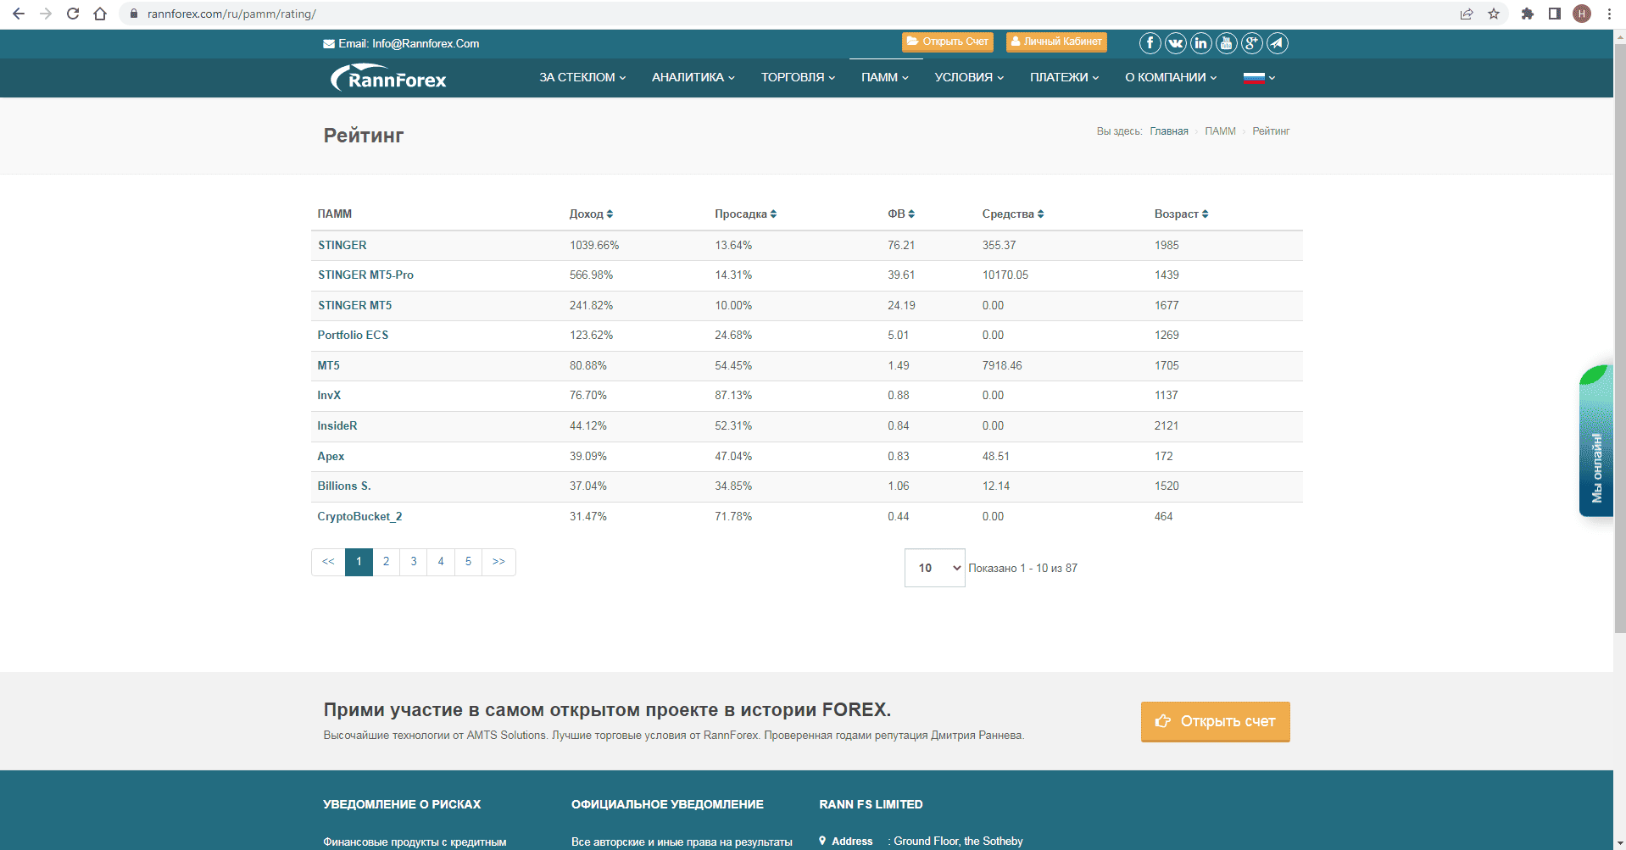The image size is (1626, 850).
Task: Expand ПАММ menu
Action: click(x=885, y=77)
